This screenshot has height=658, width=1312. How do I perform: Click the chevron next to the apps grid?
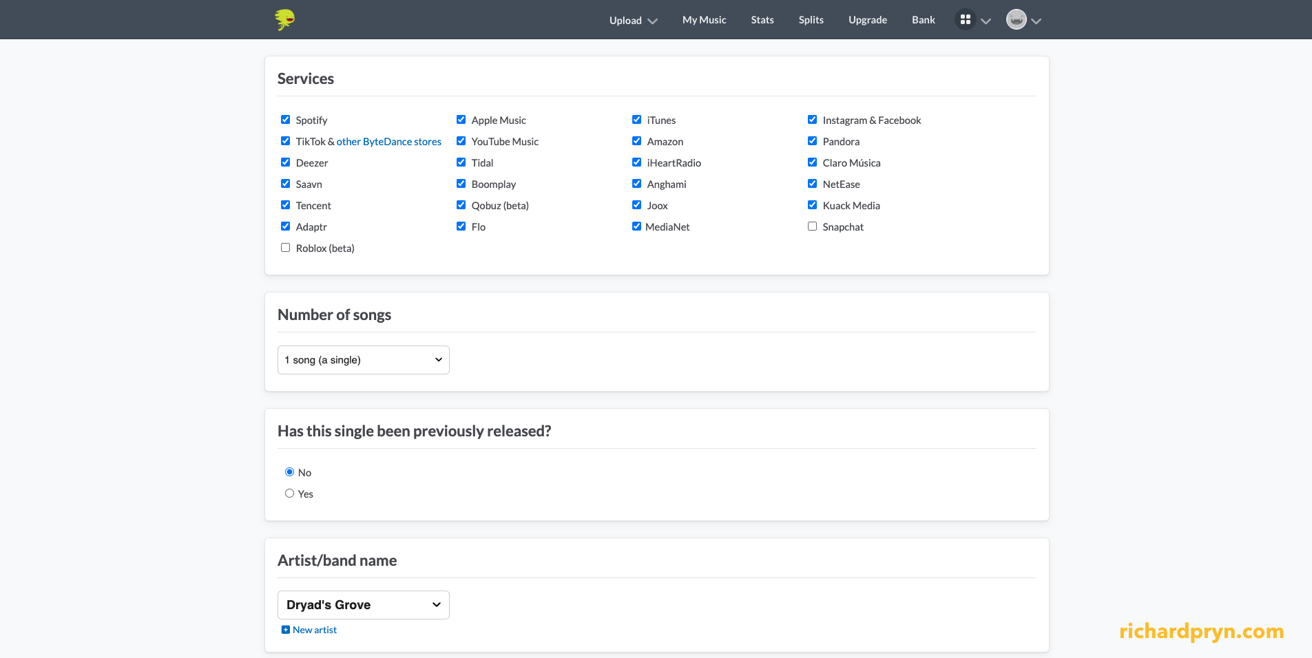click(986, 20)
